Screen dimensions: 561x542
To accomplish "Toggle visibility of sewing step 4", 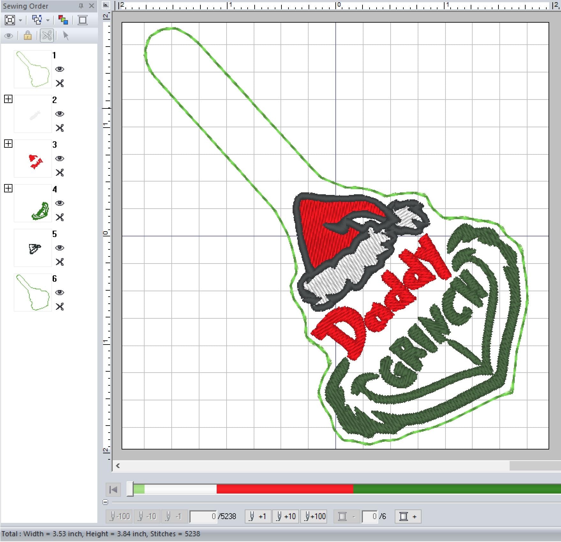I will (x=60, y=203).
